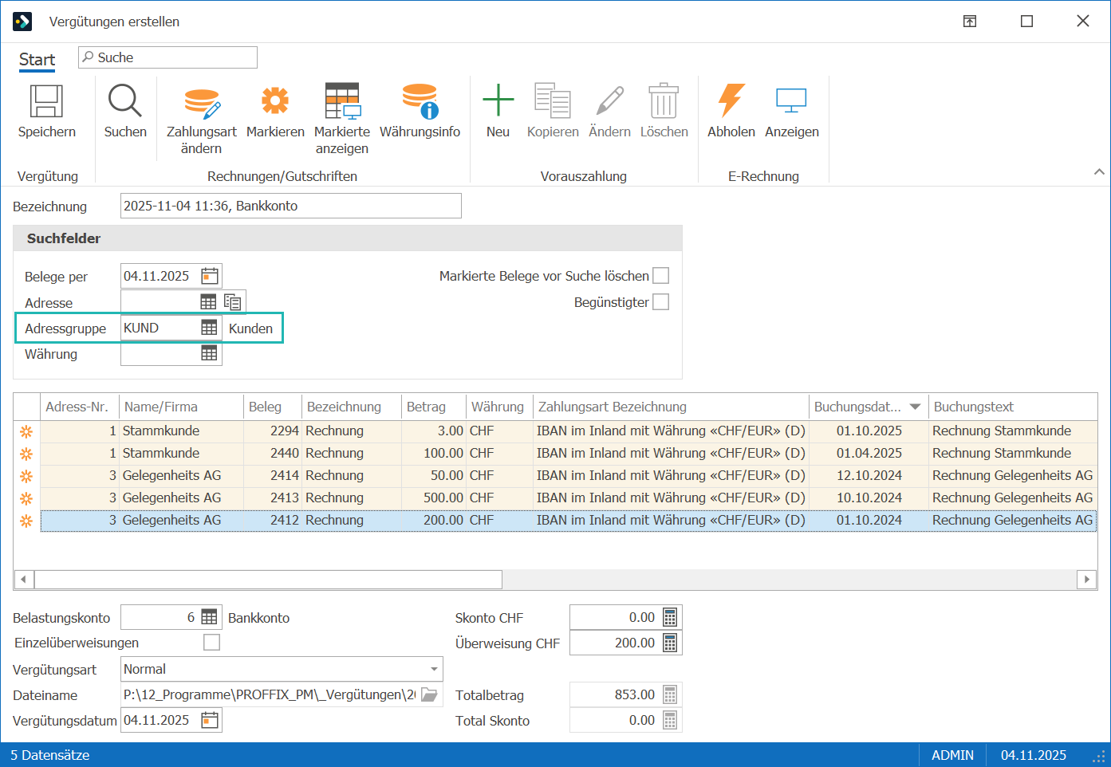Image resolution: width=1111 pixels, height=767 pixels.
Task: Click the horizontal scrollbar thumb of table
Action: tap(268, 580)
